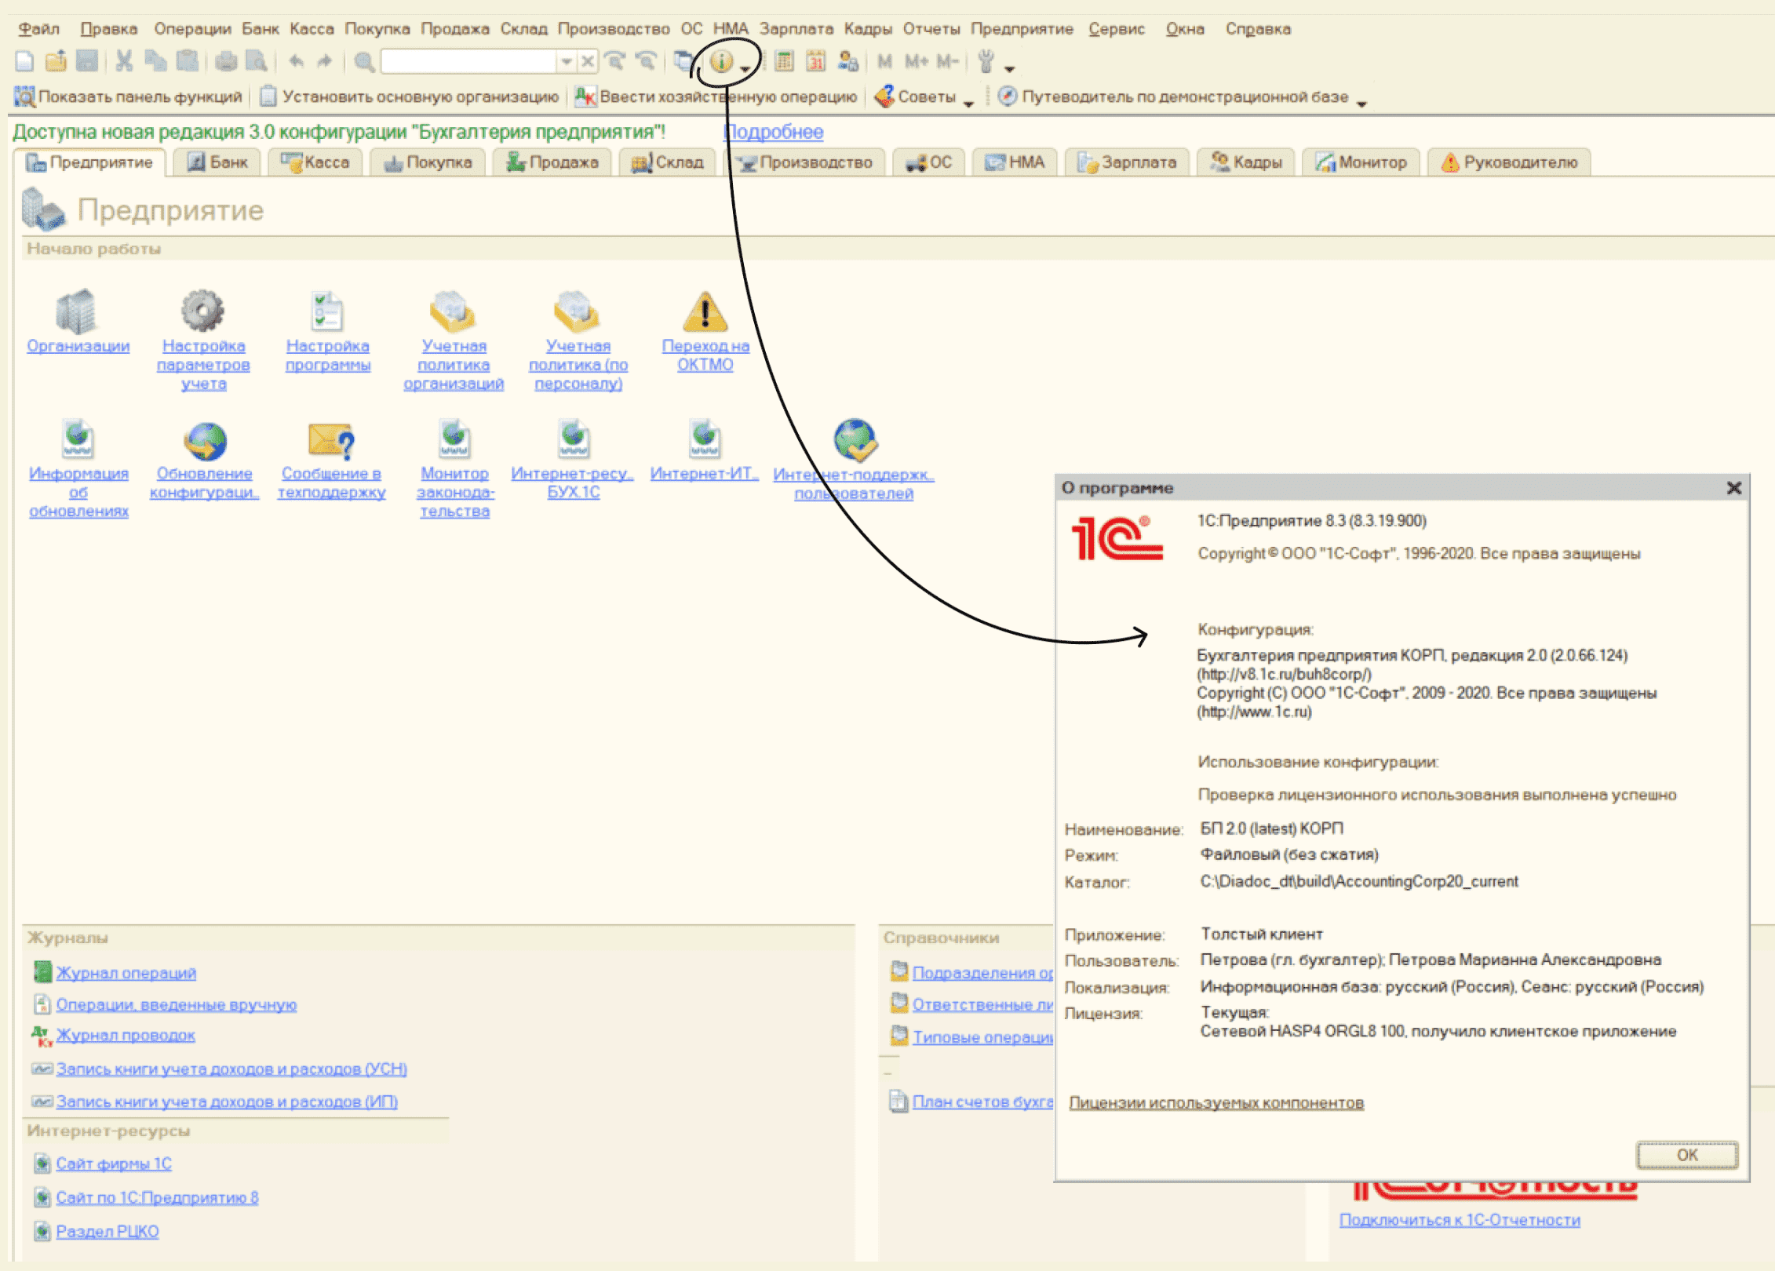Open the Организации buildings icon
Screen dimensions: 1775x1271
click(77, 312)
